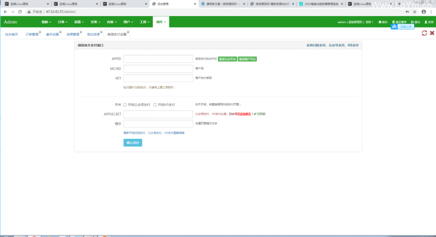This screenshot has height=237, width=436.
Task: Click in the KEY input field
Action: tap(158, 78)
